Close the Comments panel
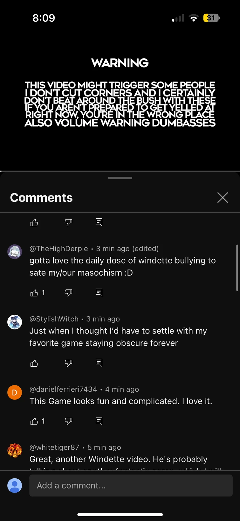 point(223,198)
